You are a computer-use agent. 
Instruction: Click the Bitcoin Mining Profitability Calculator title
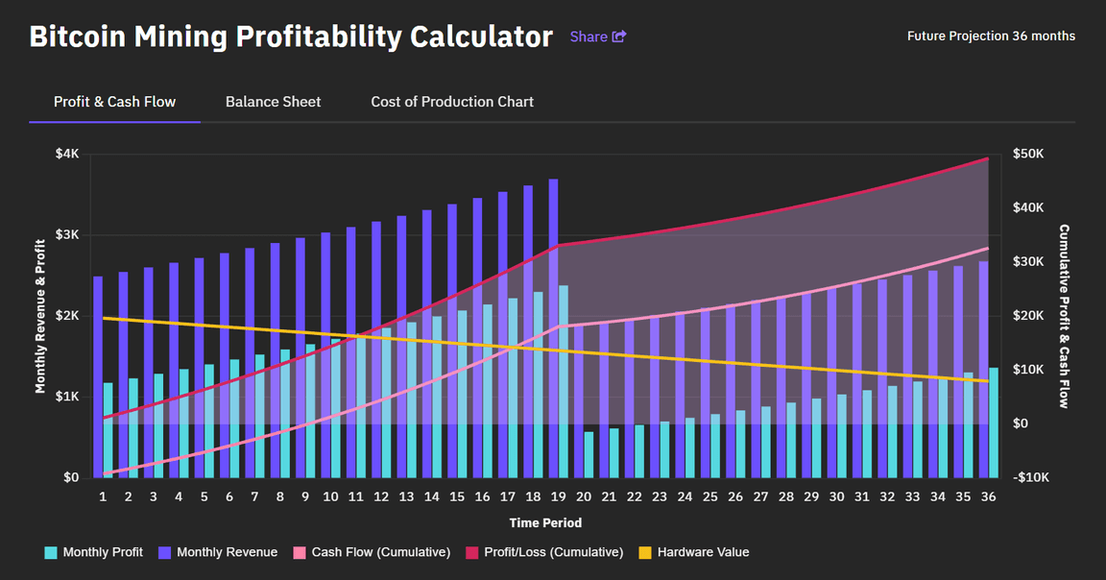291,36
